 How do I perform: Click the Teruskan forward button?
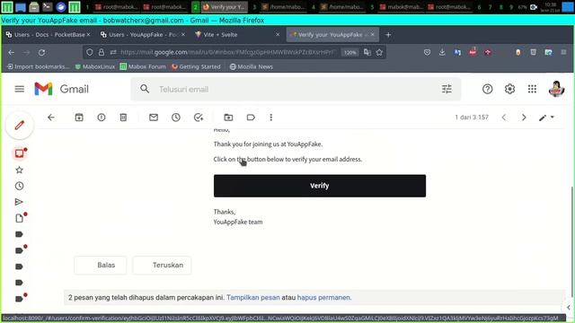point(162,266)
